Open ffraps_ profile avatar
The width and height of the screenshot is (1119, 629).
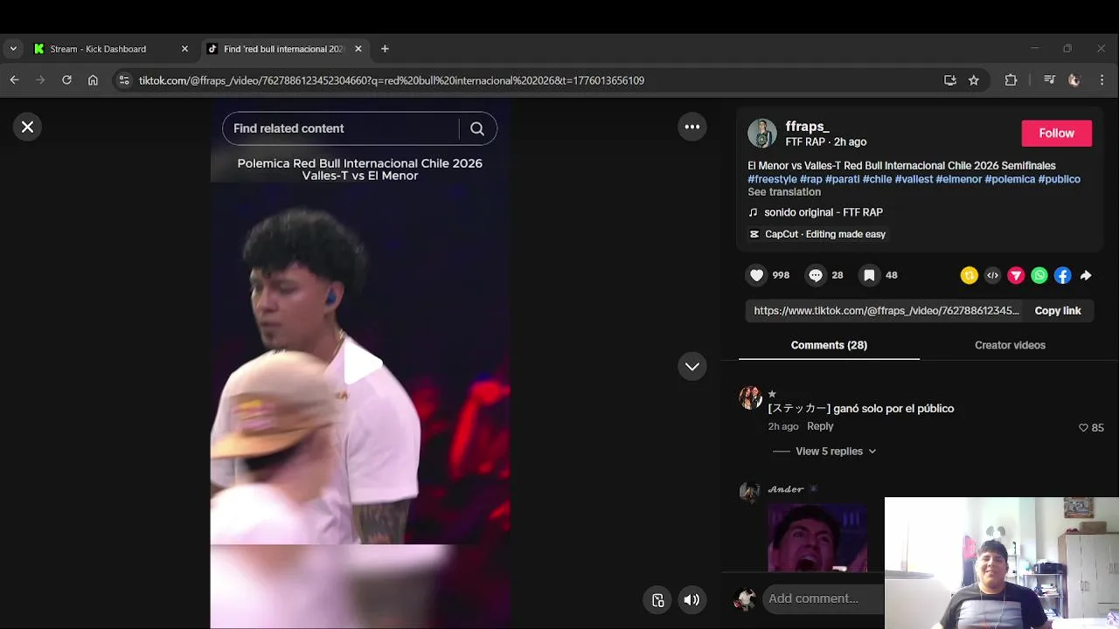[x=761, y=134]
